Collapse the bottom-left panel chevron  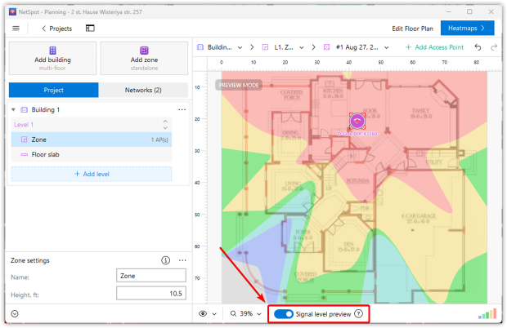(15, 313)
